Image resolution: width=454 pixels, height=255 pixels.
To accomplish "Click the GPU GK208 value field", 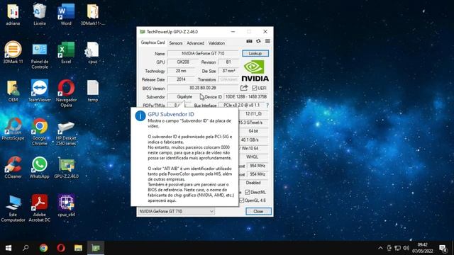I will coord(183,62).
